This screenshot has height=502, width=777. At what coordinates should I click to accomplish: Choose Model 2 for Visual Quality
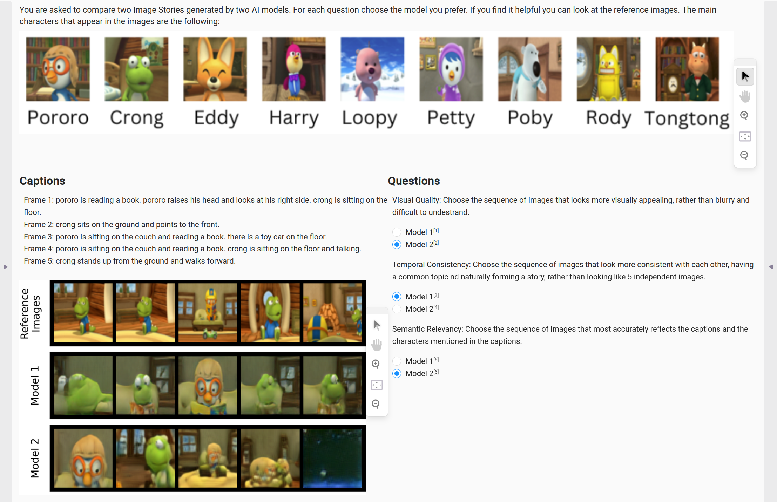397,244
